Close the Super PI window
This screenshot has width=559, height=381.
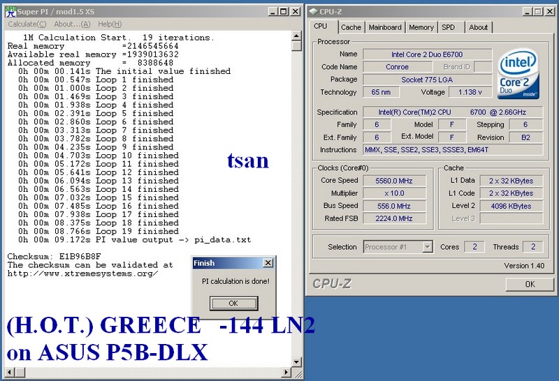coord(296,12)
